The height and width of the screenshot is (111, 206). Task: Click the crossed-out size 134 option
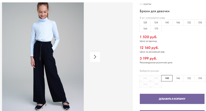click(x=156, y=78)
